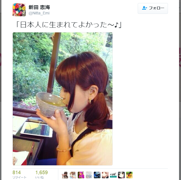The image size is (181, 180).
Task: Click the follow person-plus icon
Action: 144,8
